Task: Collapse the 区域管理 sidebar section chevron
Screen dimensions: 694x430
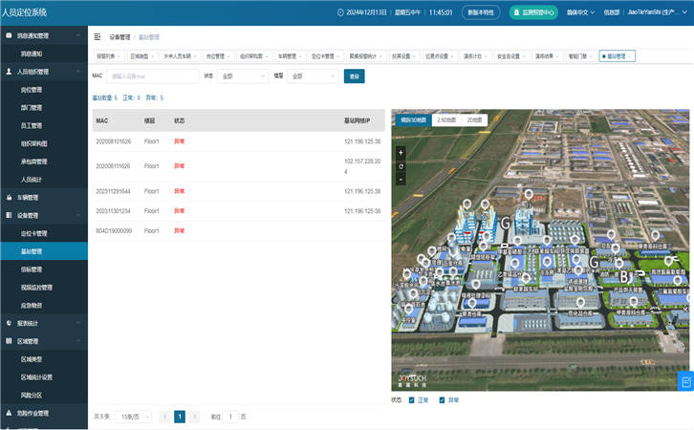Action: [78, 341]
